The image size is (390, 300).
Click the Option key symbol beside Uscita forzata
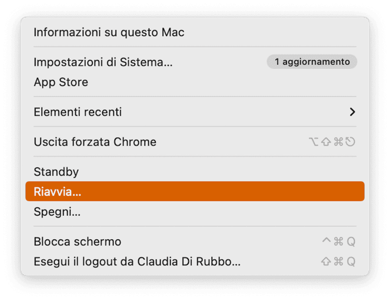(x=313, y=142)
